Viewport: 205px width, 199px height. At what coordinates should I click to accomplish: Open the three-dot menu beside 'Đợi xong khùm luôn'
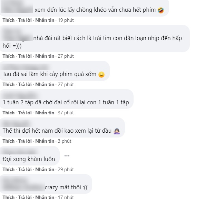[x=67, y=156]
